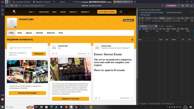Select the All request type filter

pos(139,29)
